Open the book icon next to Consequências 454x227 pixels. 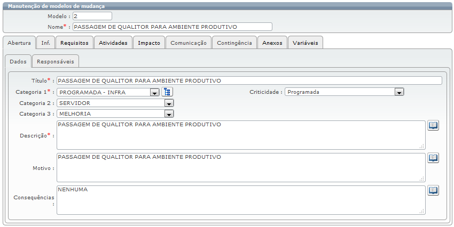(x=433, y=190)
